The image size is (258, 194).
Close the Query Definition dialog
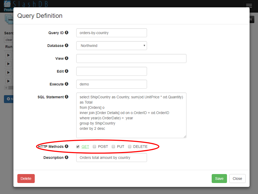tap(237, 179)
